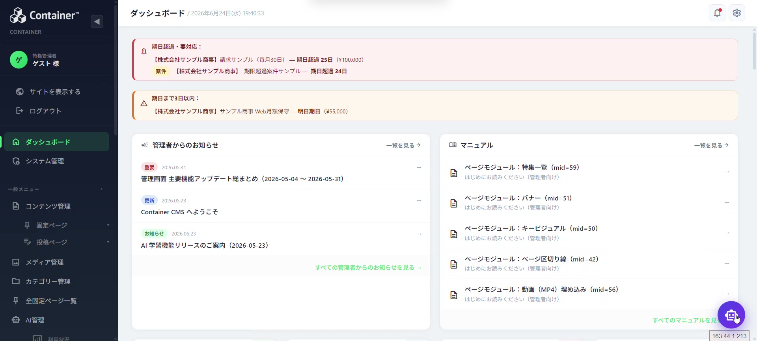Screen dimensions: 757x341
Task: Click the 163.44.1.213 IP address label
Action: 729,336
